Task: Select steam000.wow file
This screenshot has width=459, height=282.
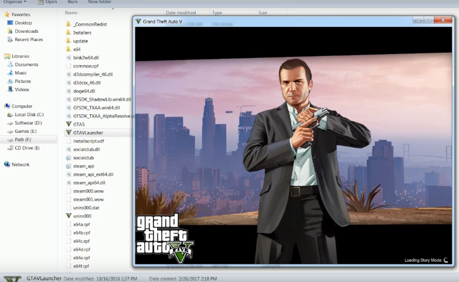Action: click(x=88, y=191)
